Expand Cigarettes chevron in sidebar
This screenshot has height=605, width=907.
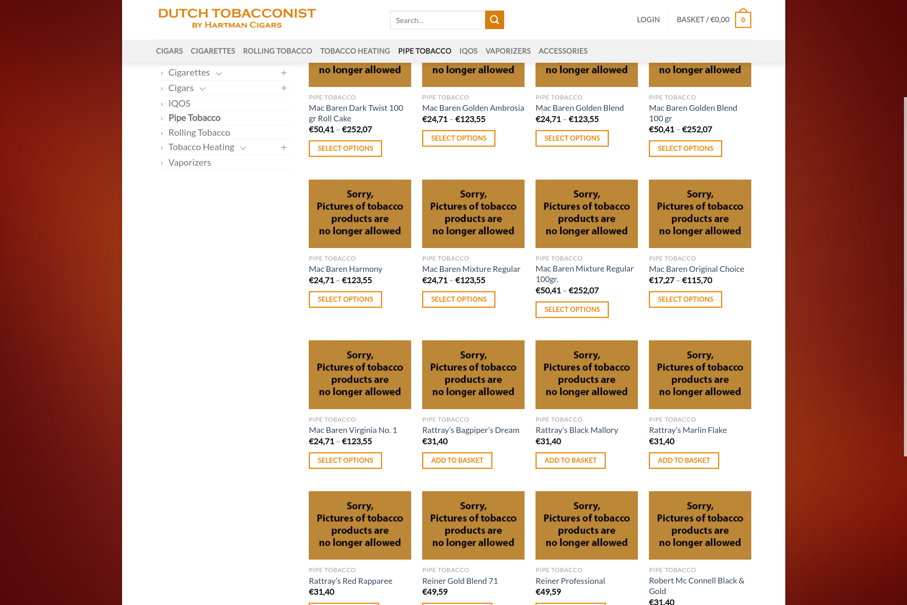tap(219, 74)
